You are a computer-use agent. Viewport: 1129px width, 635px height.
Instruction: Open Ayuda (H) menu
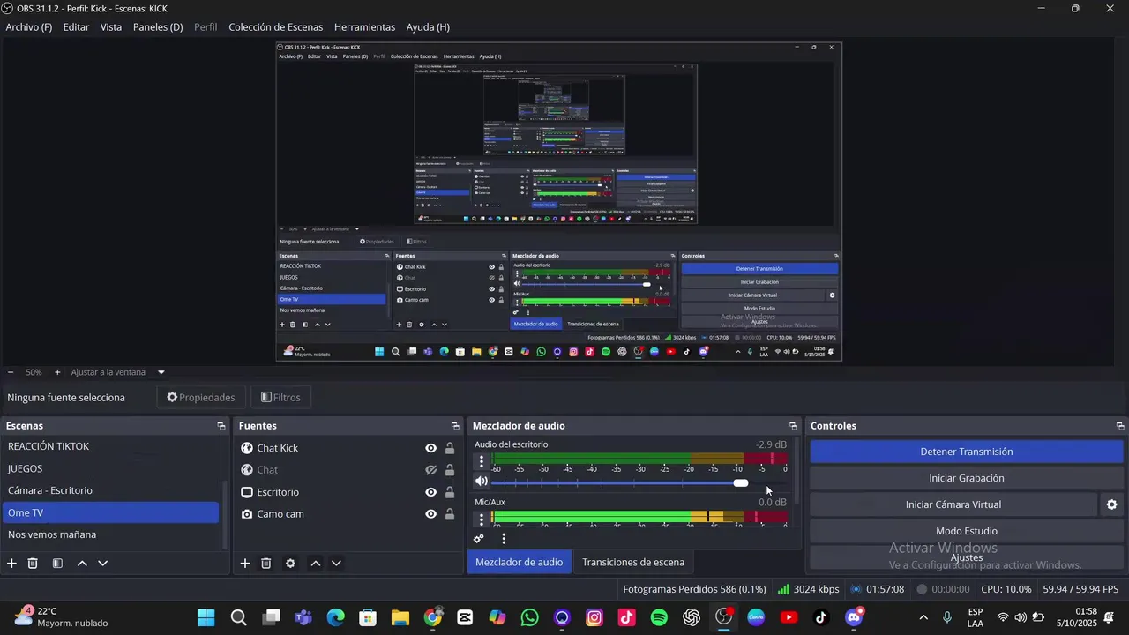pos(428,27)
